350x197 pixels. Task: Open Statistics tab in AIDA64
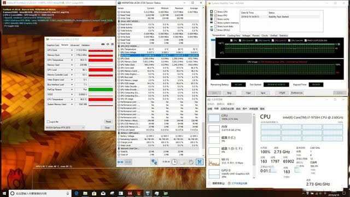283,36
